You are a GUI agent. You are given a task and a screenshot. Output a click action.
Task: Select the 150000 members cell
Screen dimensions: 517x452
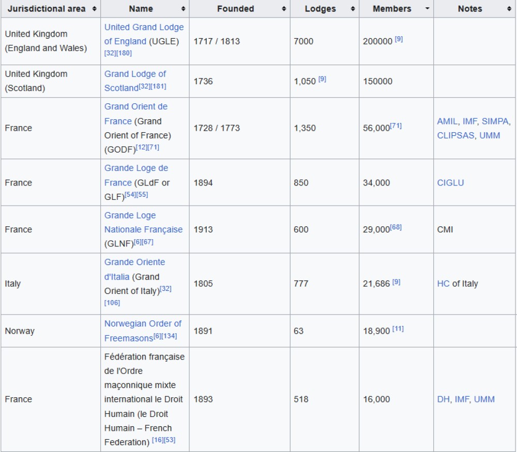coord(396,81)
